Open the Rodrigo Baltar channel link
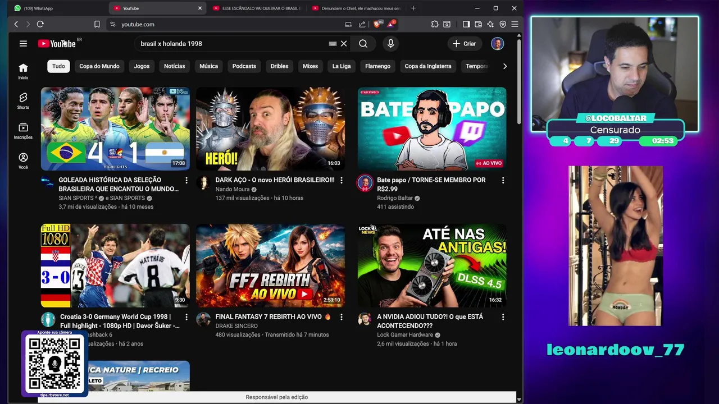The image size is (719, 404). click(395, 198)
